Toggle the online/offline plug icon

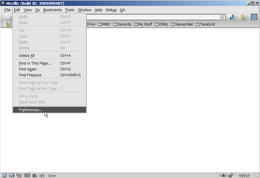(223, 175)
